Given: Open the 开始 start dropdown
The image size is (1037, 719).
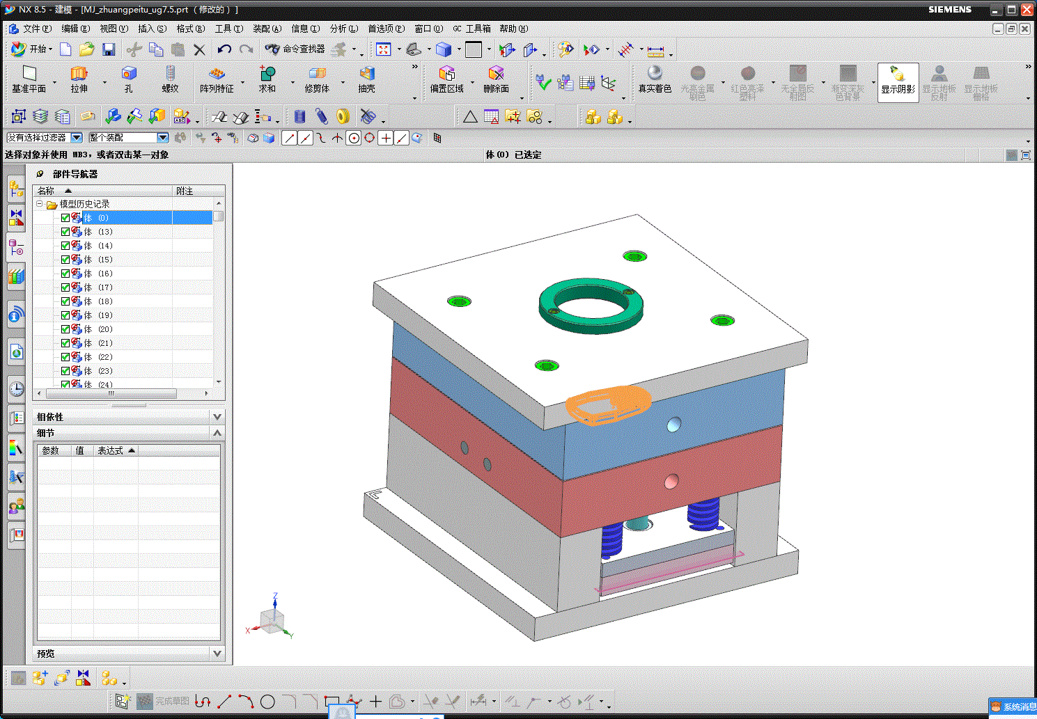Looking at the screenshot, I should [32, 49].
